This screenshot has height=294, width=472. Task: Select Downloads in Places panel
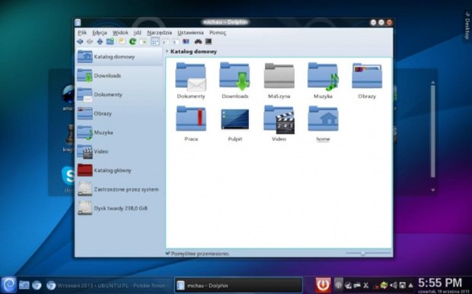(119, 76)
